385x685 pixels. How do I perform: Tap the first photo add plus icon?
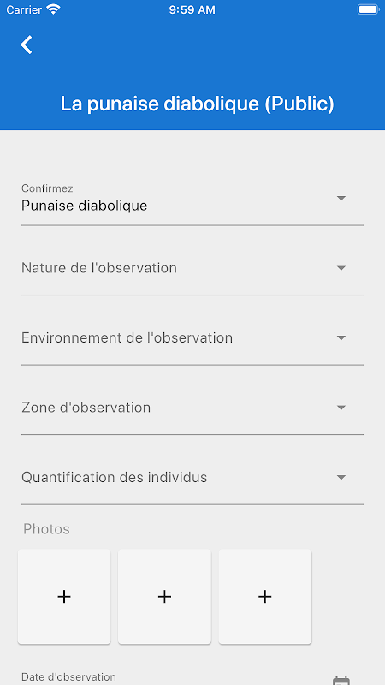(64, 596)
